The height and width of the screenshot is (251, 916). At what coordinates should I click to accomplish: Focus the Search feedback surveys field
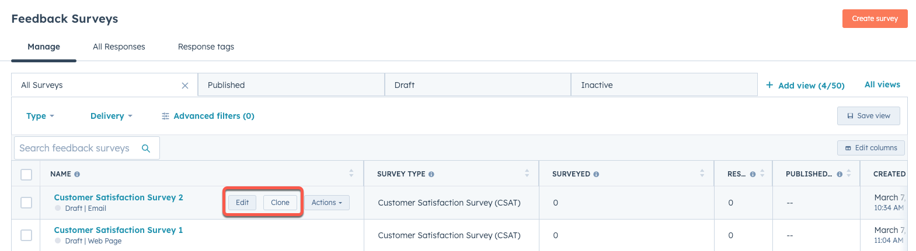(x=87, y=148)
